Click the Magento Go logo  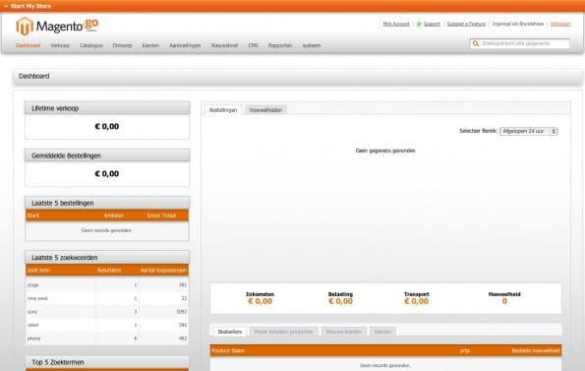tap(57, 27)
